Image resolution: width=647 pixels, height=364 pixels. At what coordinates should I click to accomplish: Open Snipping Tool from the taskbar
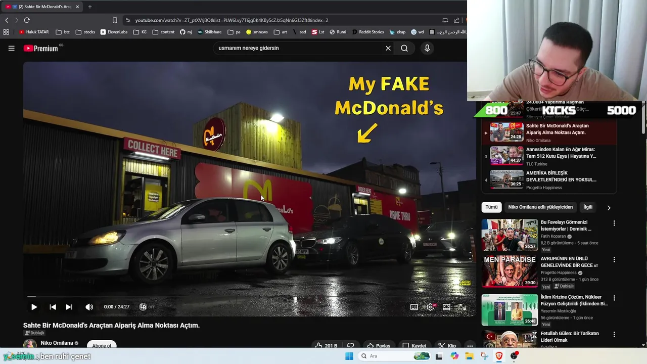pos(484,356)
